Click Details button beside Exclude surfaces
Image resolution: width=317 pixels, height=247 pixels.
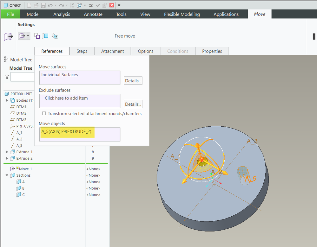coord(133,104)
